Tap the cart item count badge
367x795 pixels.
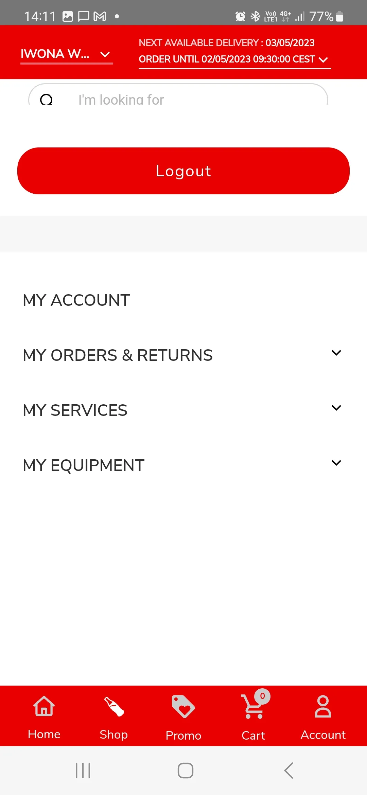(262, 696)
